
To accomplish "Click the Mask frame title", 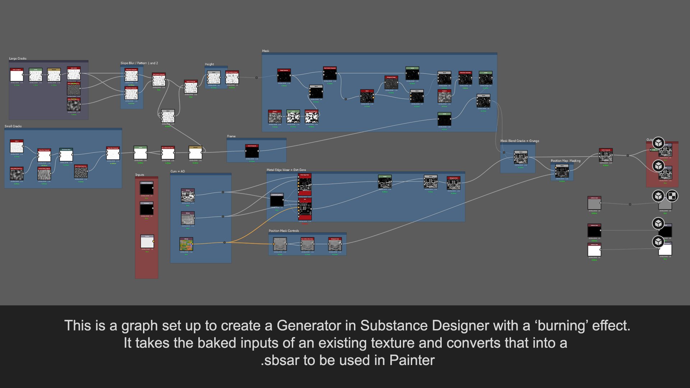I will (x=266, y=51).
